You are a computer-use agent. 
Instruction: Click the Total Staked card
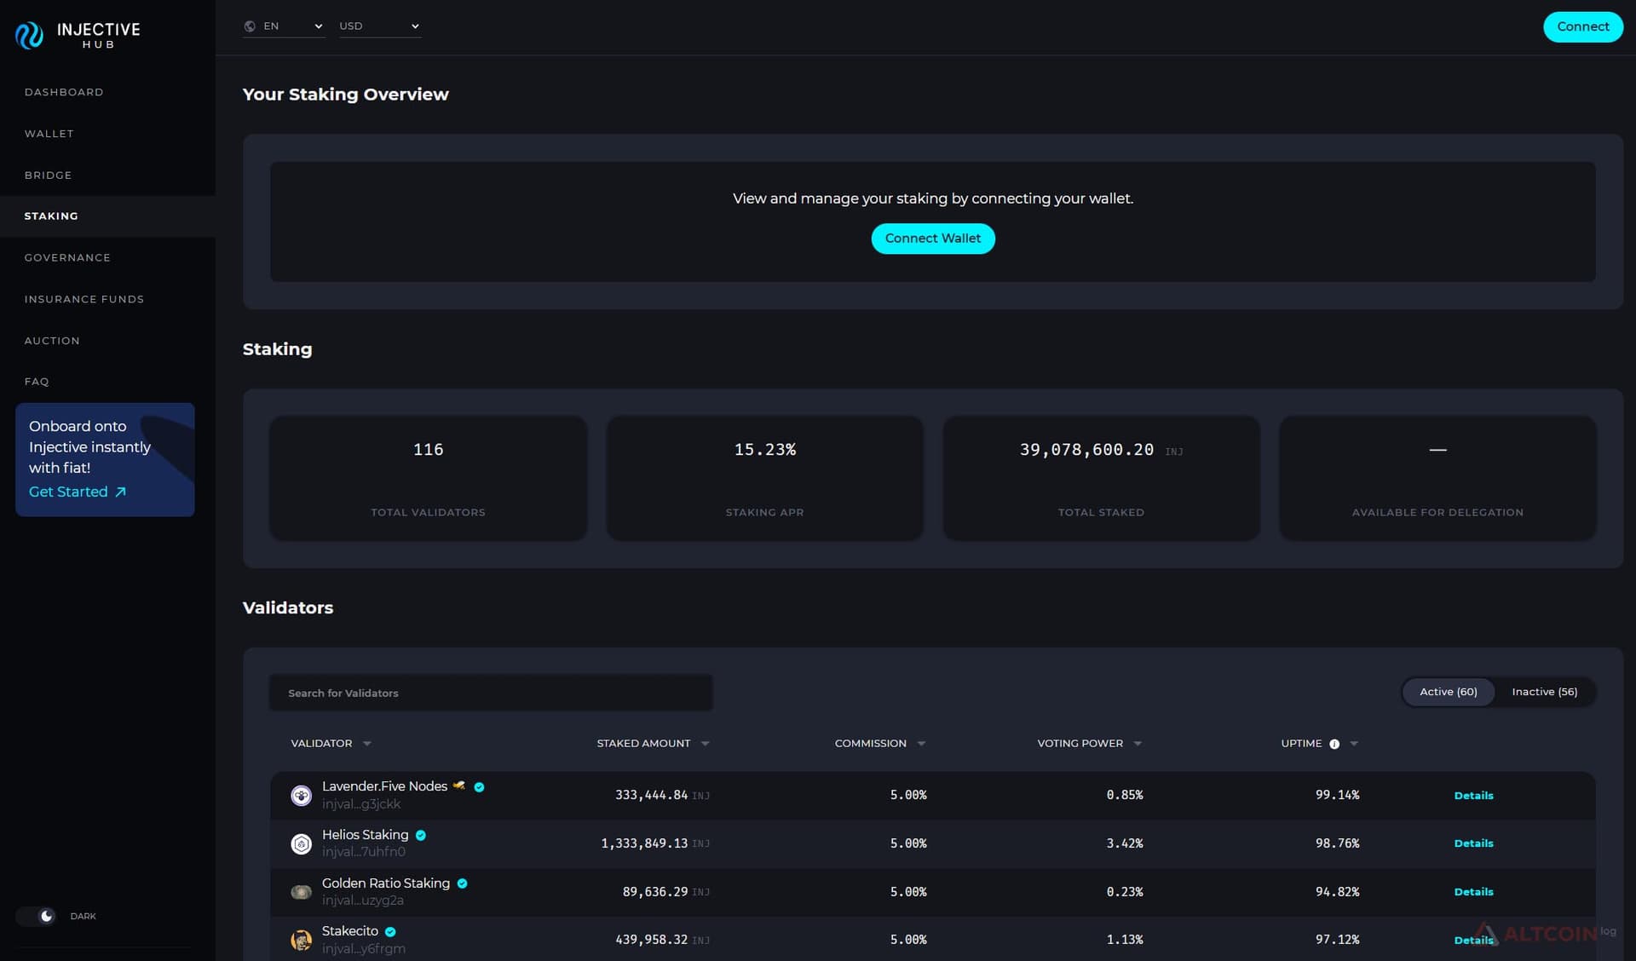coord(1101,478)
